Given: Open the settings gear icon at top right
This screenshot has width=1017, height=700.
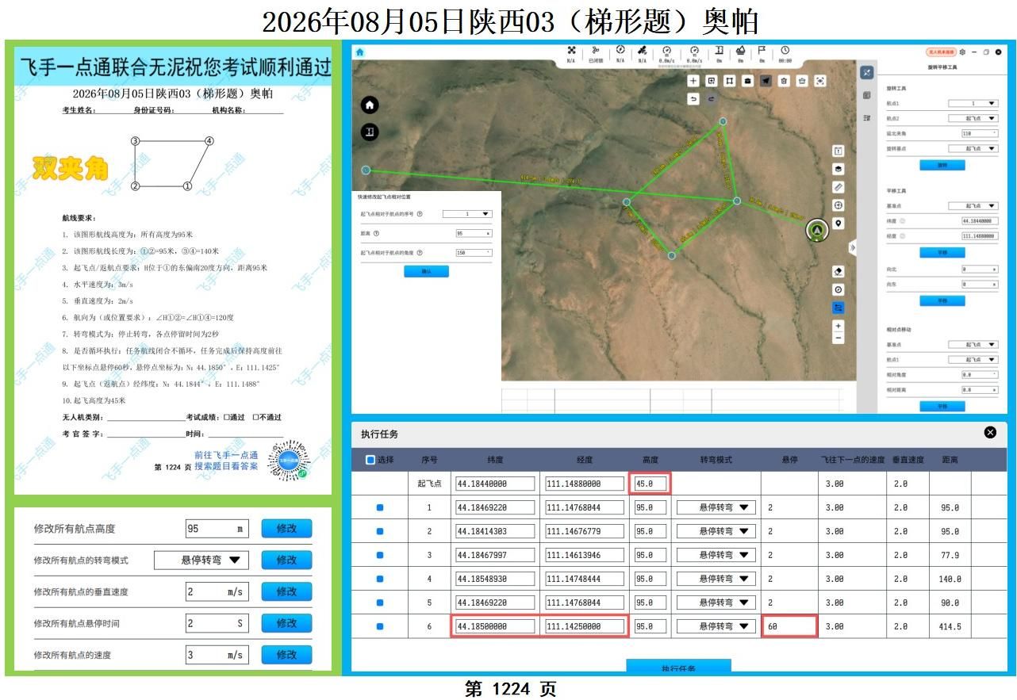Looking at the screenshot, I should coord(962,52).
